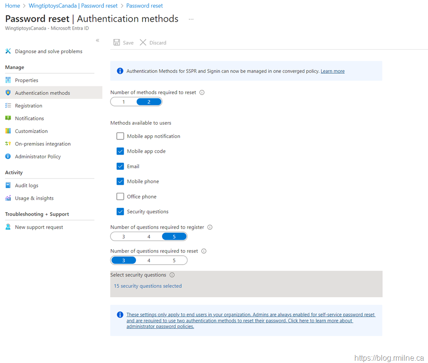This screenshot has height=363, width=428.
Task: Enable the Mobile app notification checkbox
Action: (120, 136)
